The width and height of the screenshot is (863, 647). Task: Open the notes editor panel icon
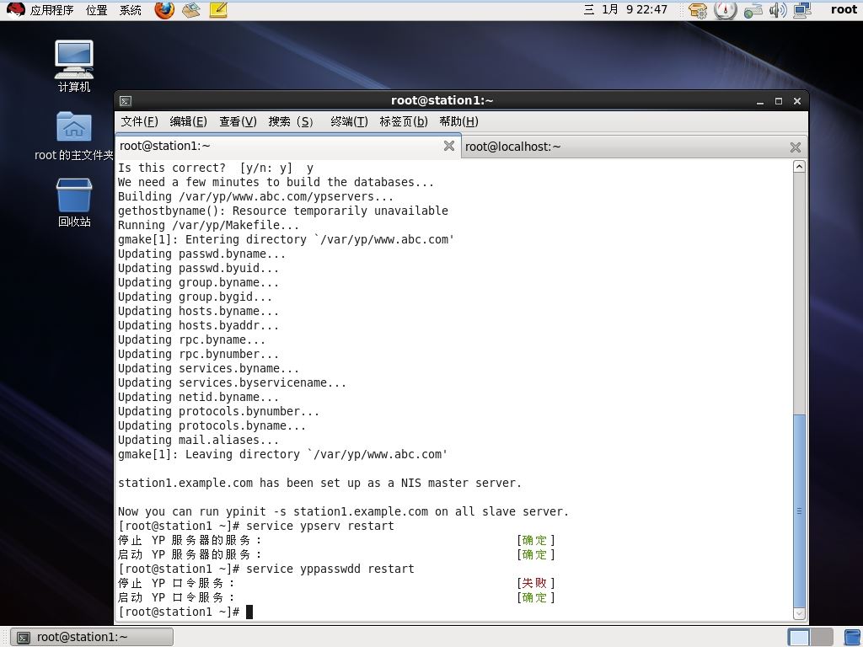point(218,10)
